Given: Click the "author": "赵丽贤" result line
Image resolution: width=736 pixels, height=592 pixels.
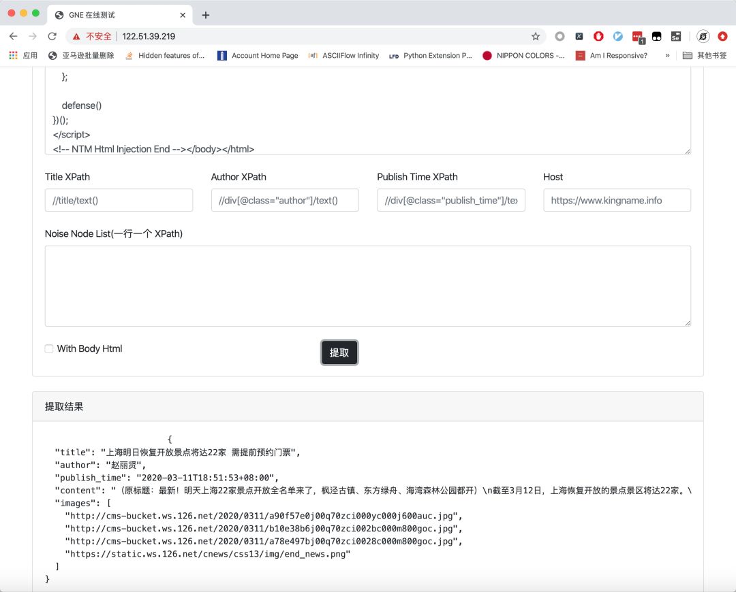Looking at the screenshot, I should [x=100, y=465].
